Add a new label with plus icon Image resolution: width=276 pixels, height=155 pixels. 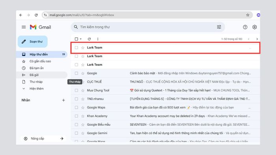point(63,100)
